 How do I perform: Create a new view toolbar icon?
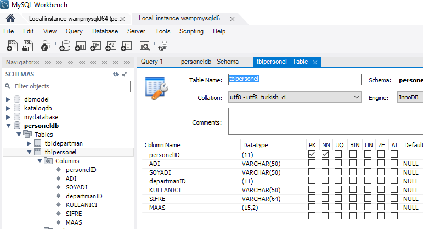95,46
